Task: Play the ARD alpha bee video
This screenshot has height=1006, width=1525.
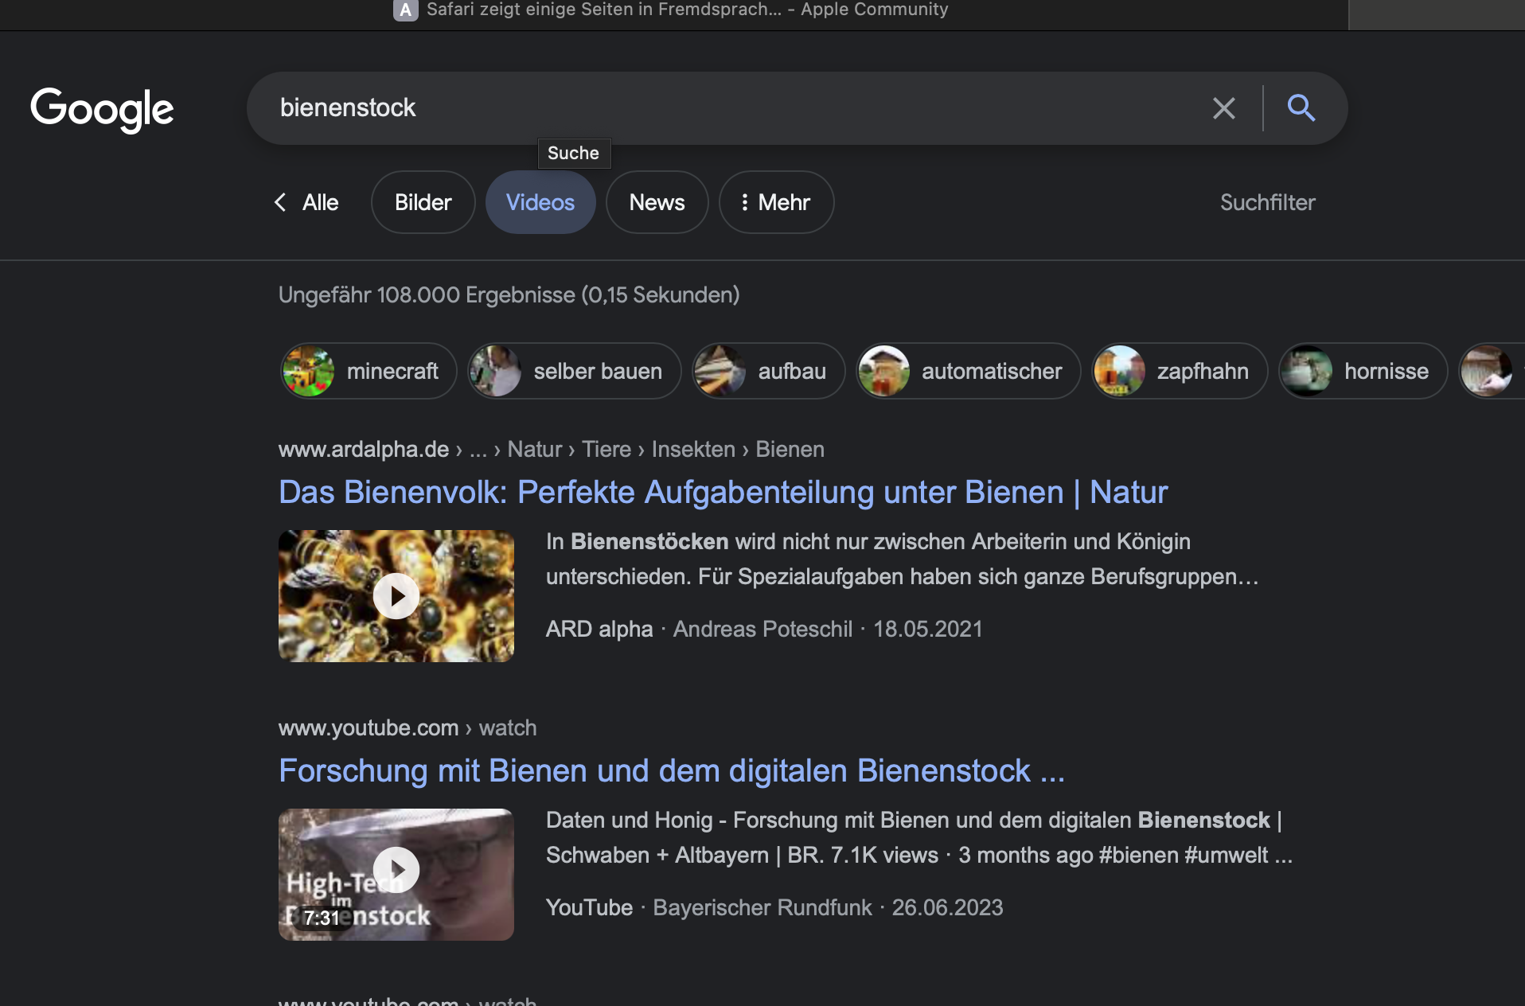Action: pyautogui.click(x=396, y=596)
